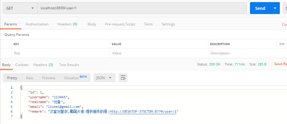The width and height of the screenshot is (287, 124).
Task: Select the Pretty view
Action: point(12,78)
